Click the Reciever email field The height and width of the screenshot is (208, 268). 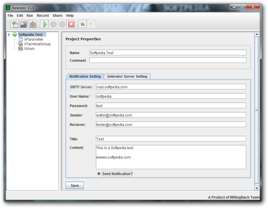pos(171,124)
